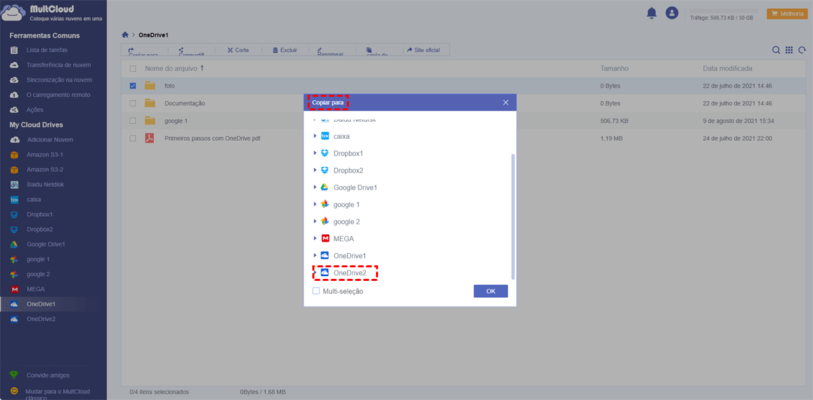Enable Multi-seleção checkbox in dialog
Viewport: 813px width, 400px height.
pos(316,291)
